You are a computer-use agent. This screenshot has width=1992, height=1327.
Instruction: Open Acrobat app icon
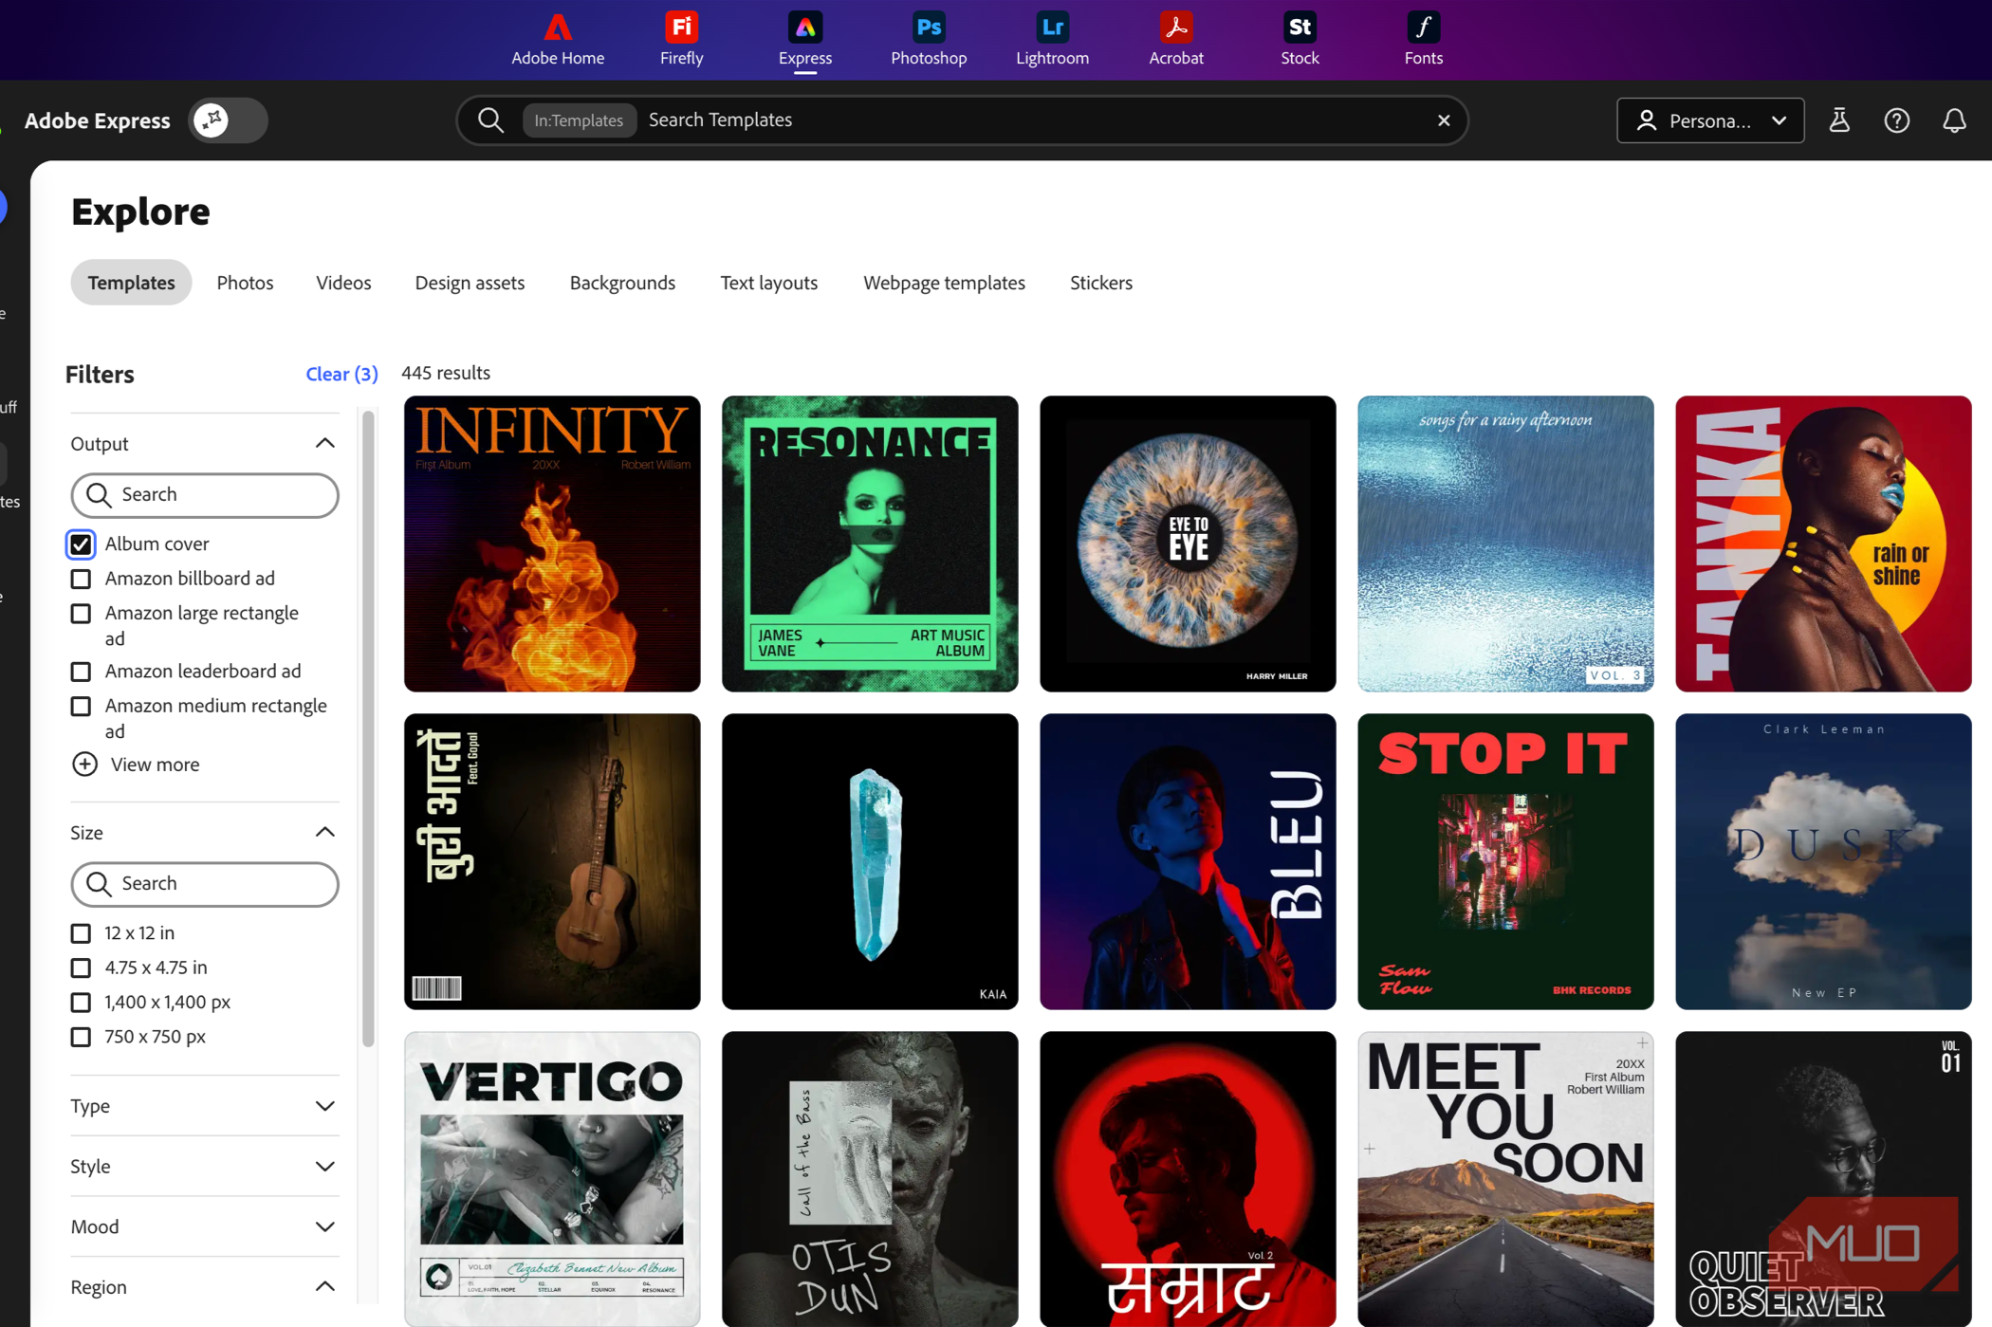pos(1176,39)
